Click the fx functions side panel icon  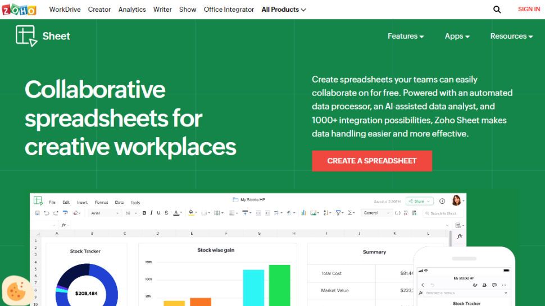click(460, 236)
